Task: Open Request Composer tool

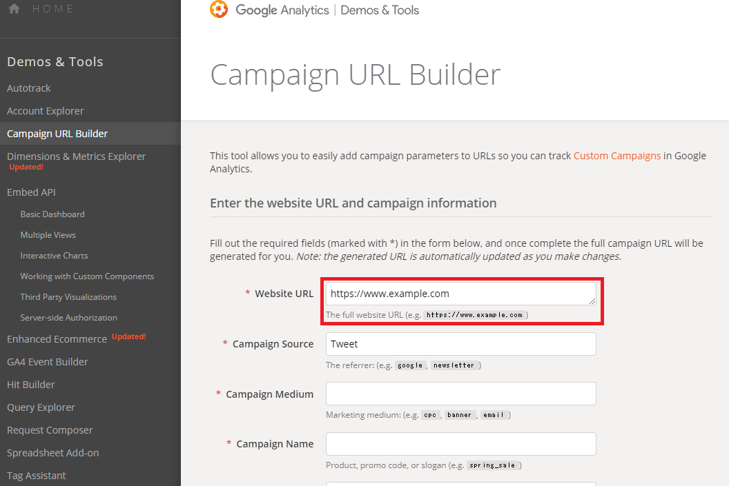Action: click(50, 430)
